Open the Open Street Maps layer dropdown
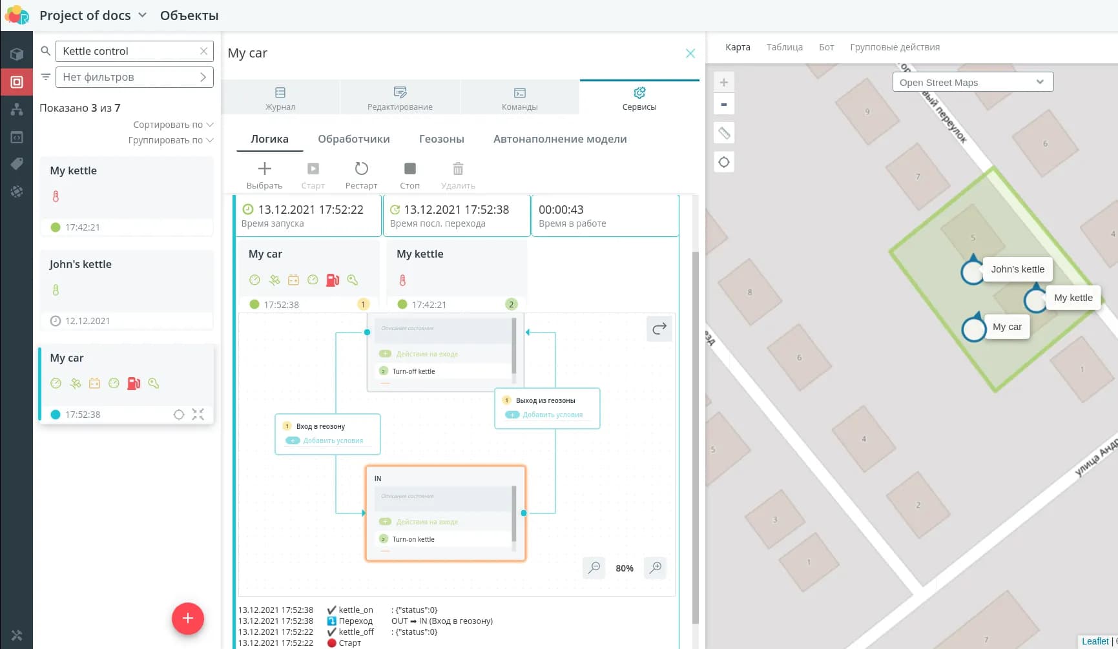Screen dimensions: 1118x649 [x=972, y=82]
